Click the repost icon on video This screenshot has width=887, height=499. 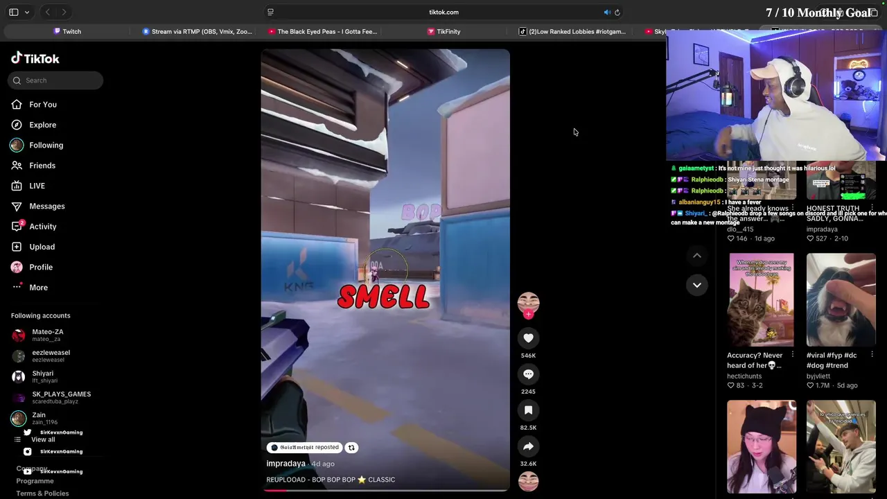[351, 448]
